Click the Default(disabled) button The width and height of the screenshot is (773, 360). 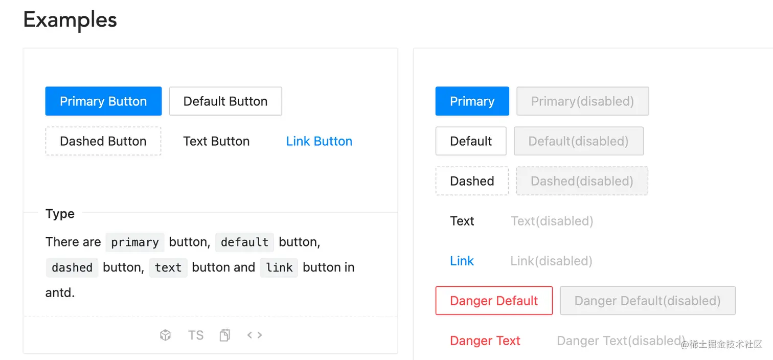click(x=578, y=141)
